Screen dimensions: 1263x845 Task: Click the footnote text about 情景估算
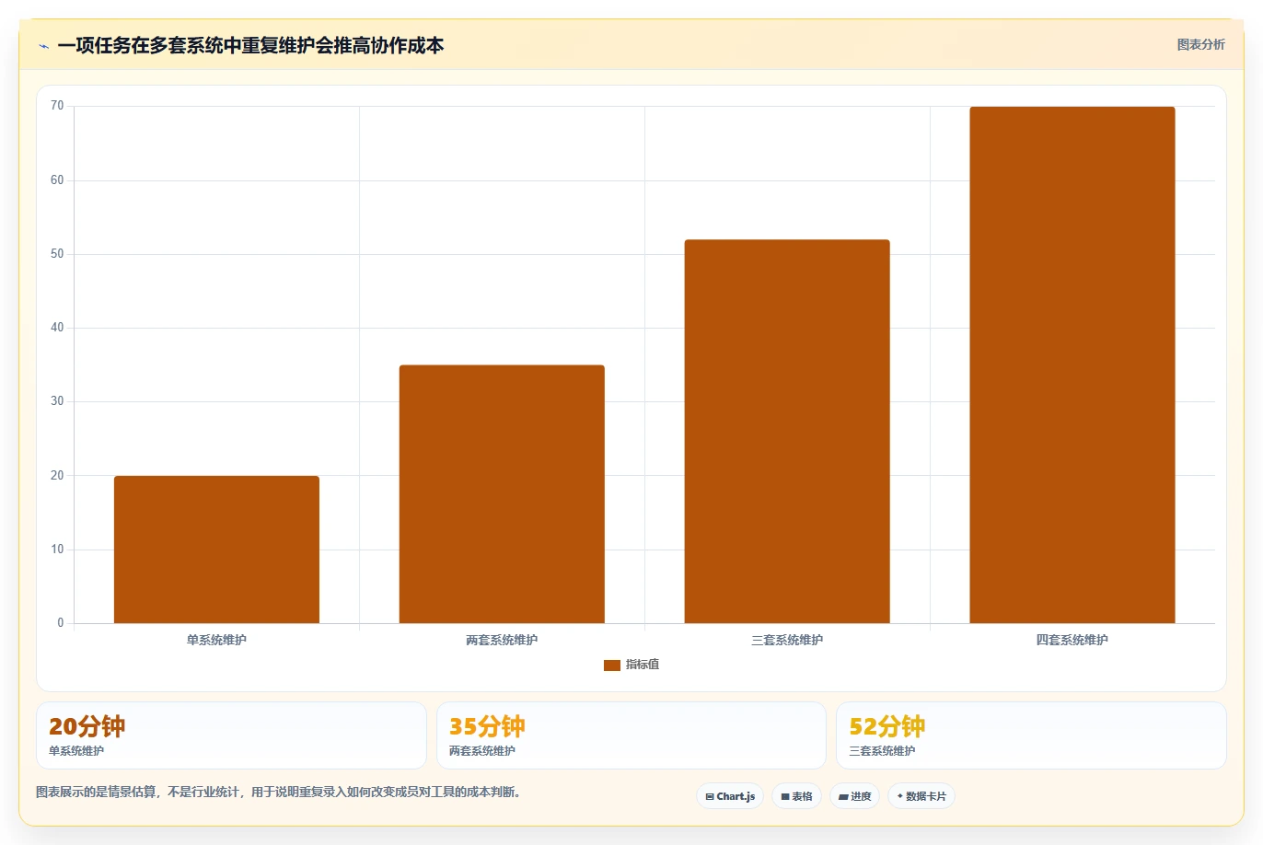click(280, 792)
